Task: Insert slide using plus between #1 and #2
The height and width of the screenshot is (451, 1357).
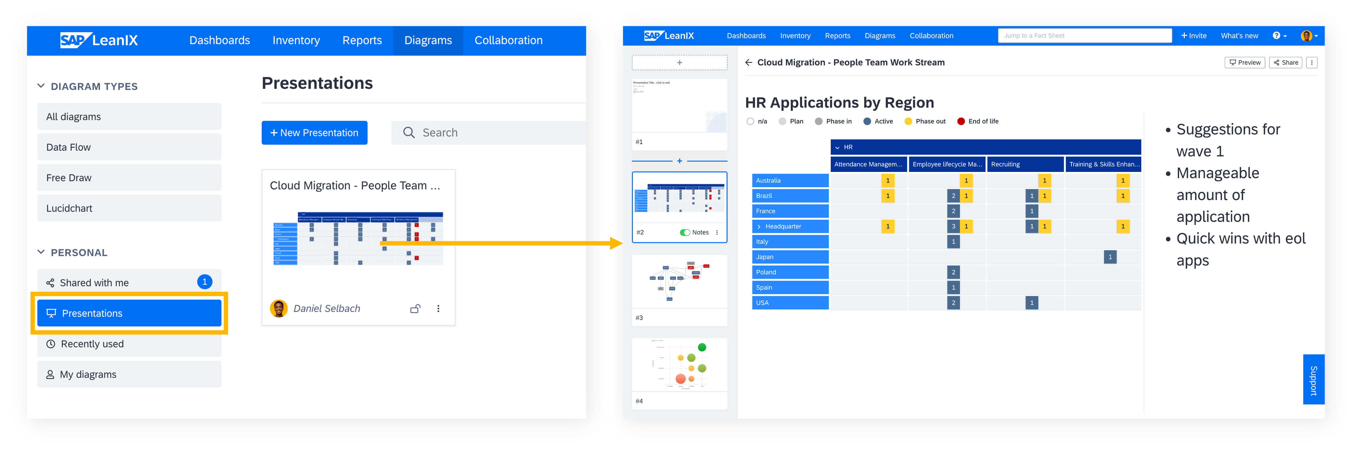Action: click(679, 161)
